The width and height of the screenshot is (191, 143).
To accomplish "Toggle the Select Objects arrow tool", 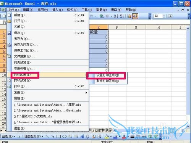I will [19, 137].
